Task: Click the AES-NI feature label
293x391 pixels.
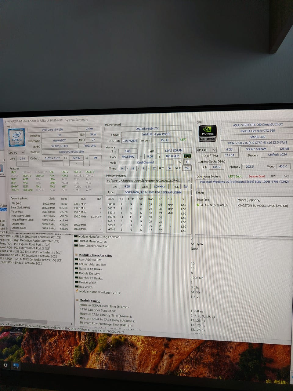Action: click(x=15, y=190)
